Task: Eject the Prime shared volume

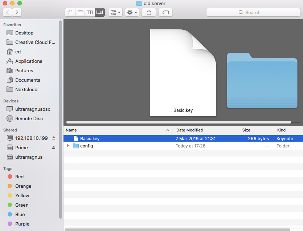Action: (x=54, y=147)
